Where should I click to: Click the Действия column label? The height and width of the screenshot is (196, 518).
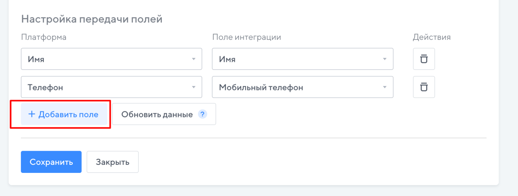[x=432, y=37]
